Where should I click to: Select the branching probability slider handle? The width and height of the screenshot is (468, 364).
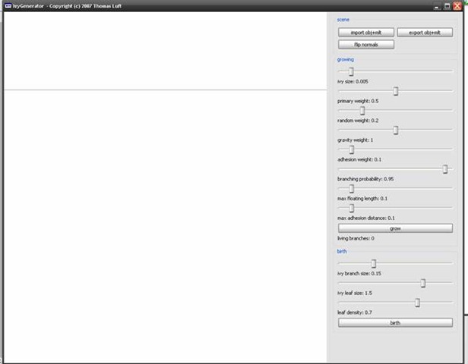(445, 169)
